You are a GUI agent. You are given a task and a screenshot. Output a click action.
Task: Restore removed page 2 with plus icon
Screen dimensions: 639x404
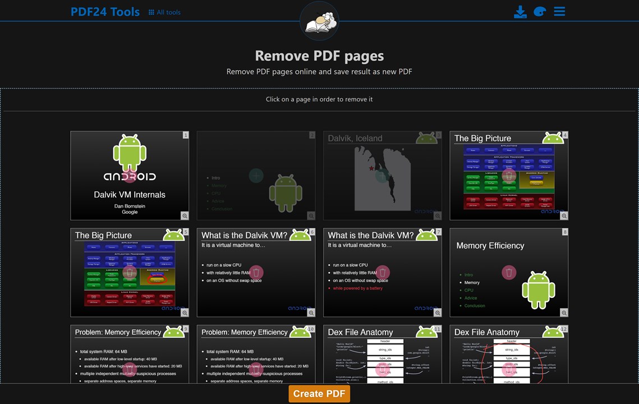pos(256,176)
